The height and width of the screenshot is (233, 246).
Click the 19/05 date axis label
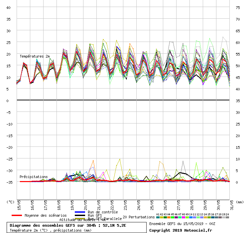72,205
